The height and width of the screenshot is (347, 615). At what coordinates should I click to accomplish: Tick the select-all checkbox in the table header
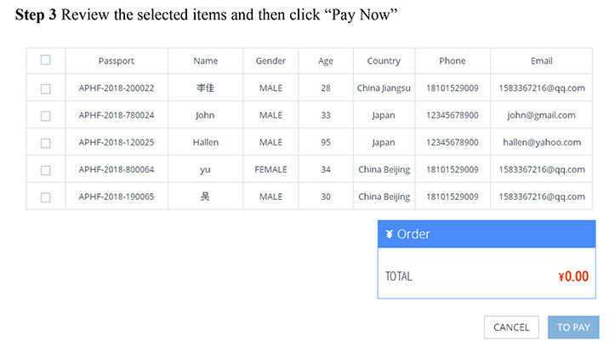coord(46,60)
